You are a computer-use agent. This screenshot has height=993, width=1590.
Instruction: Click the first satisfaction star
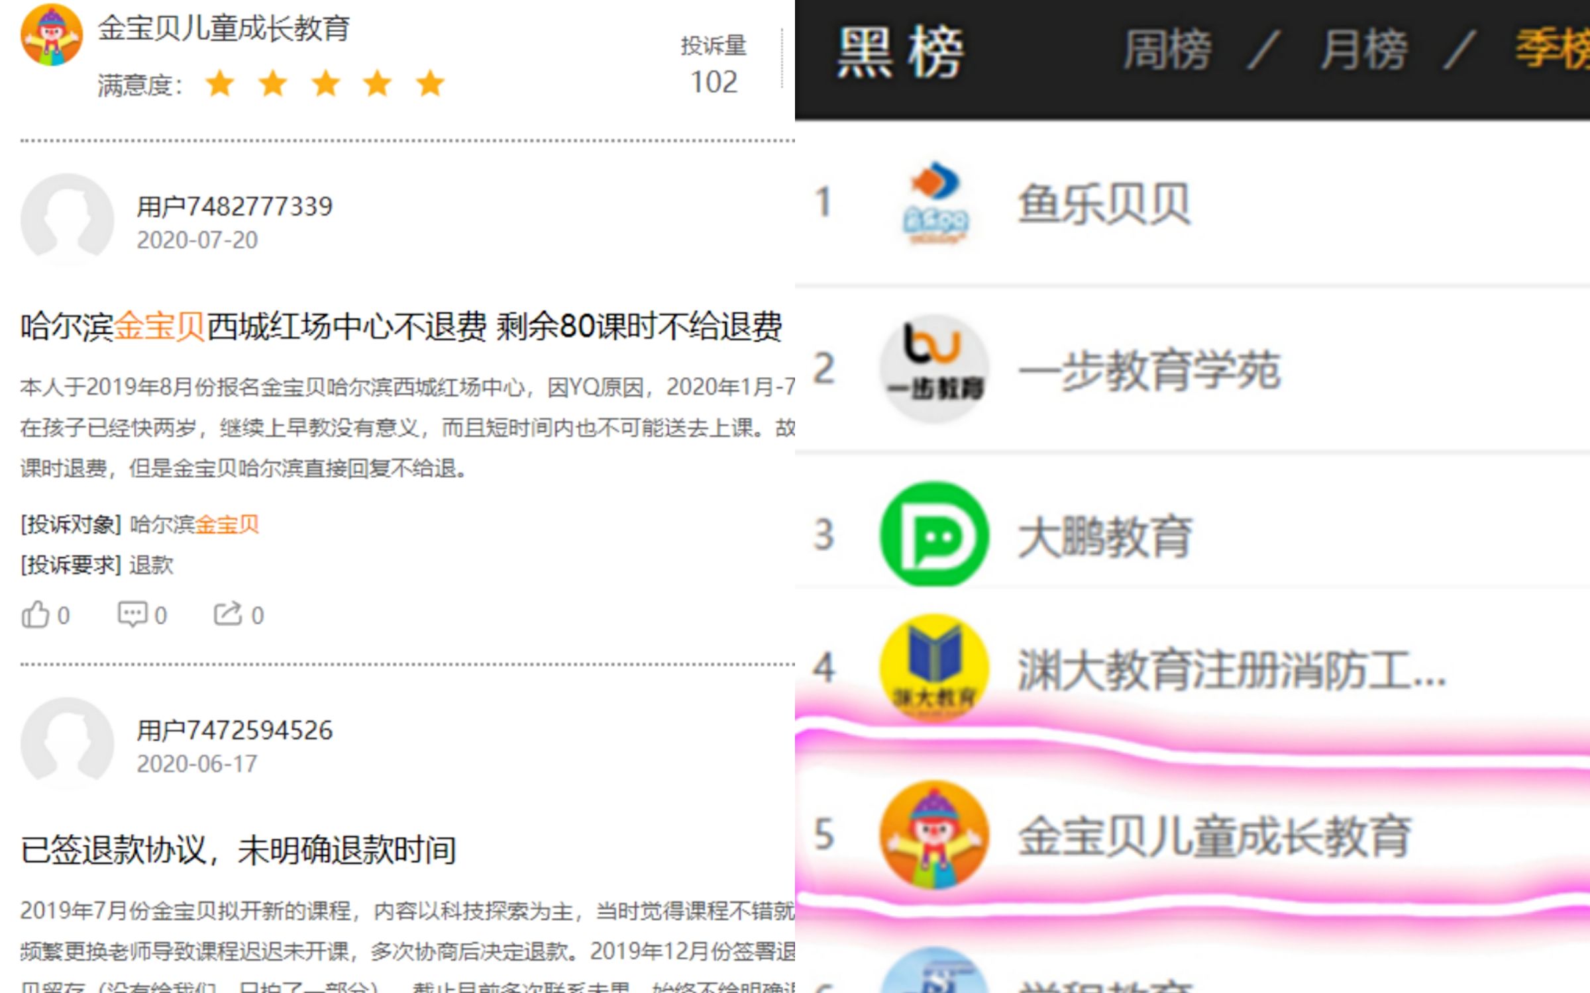220,84
